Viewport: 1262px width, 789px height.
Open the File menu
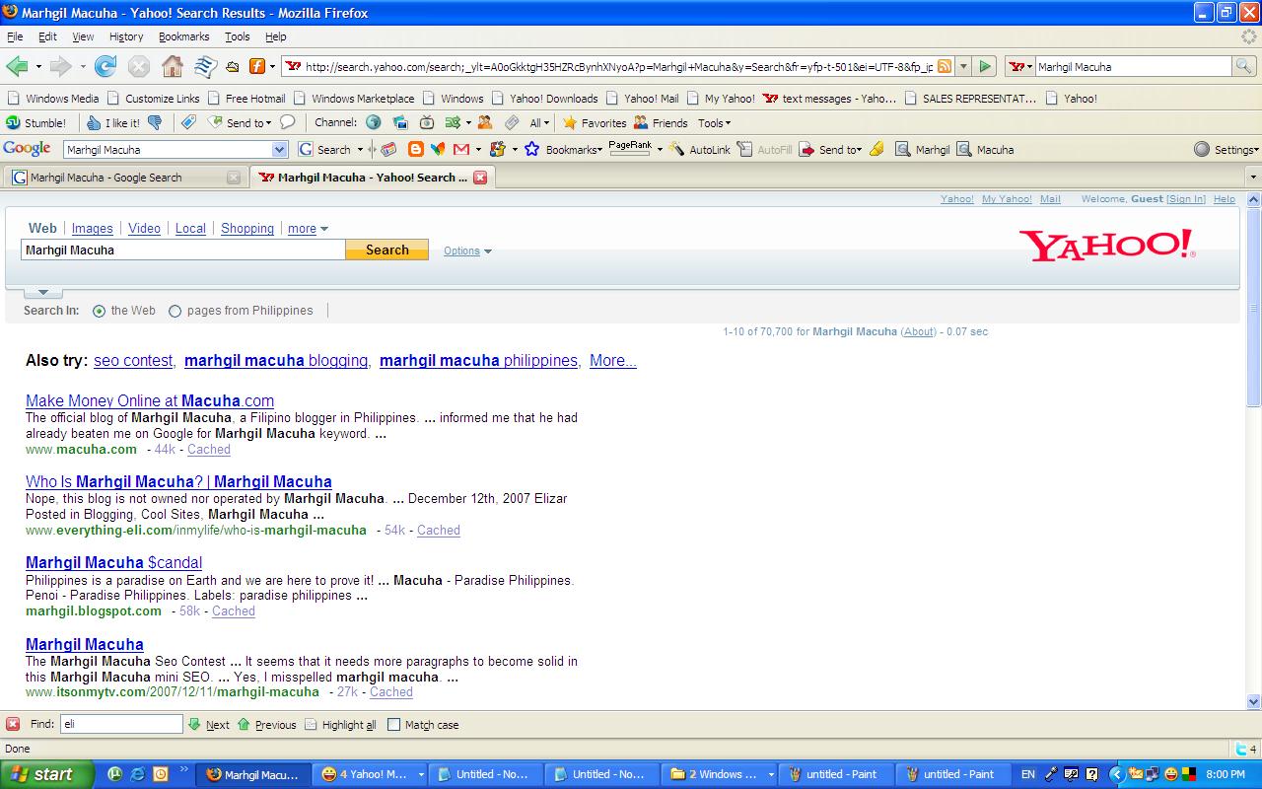tap(15, 36)
